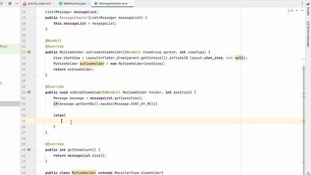Click highlighted null argument on line 24

pyautogui.click(x=239, y=58)
